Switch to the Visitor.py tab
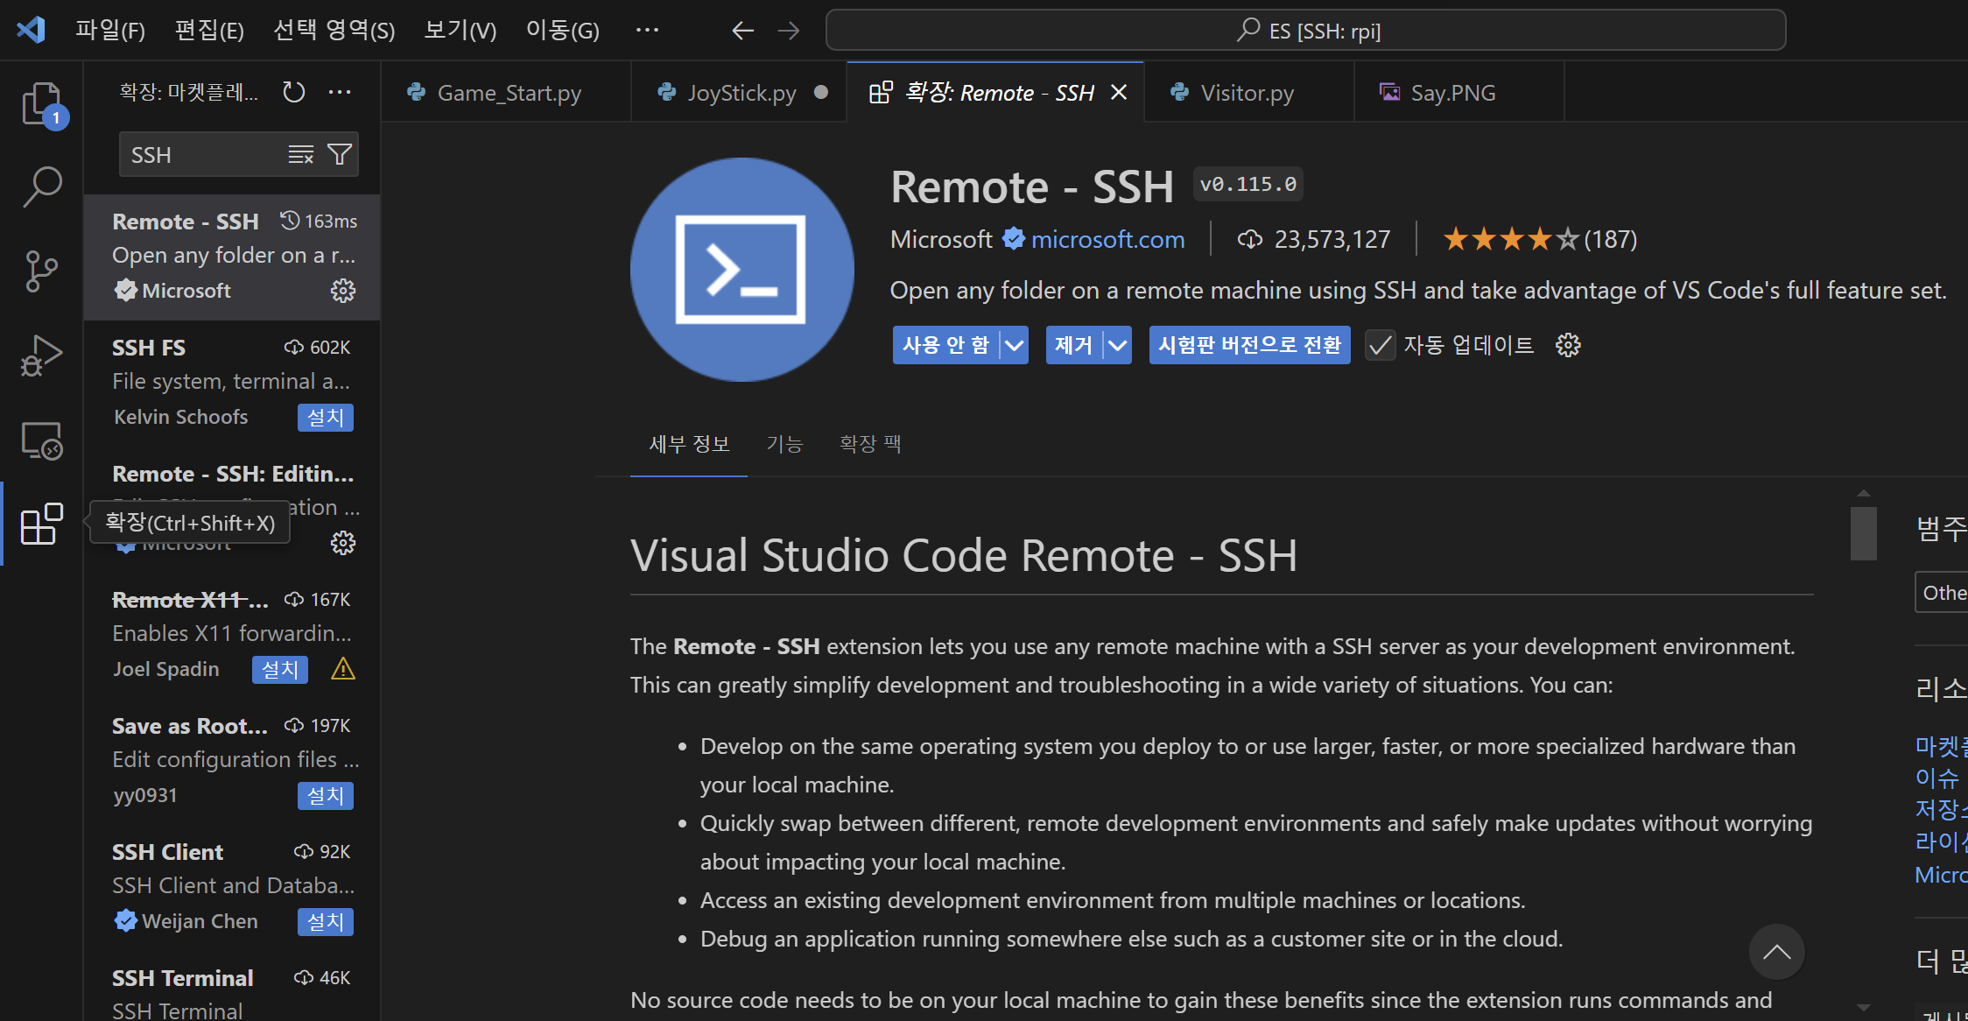1968x1021 pixels. click(x=1248, y=92)
